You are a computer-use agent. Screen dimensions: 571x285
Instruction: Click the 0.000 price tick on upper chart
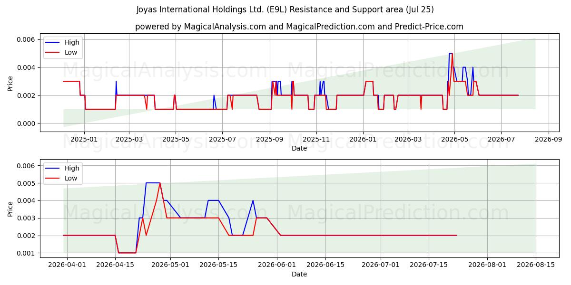click(27, 123)
